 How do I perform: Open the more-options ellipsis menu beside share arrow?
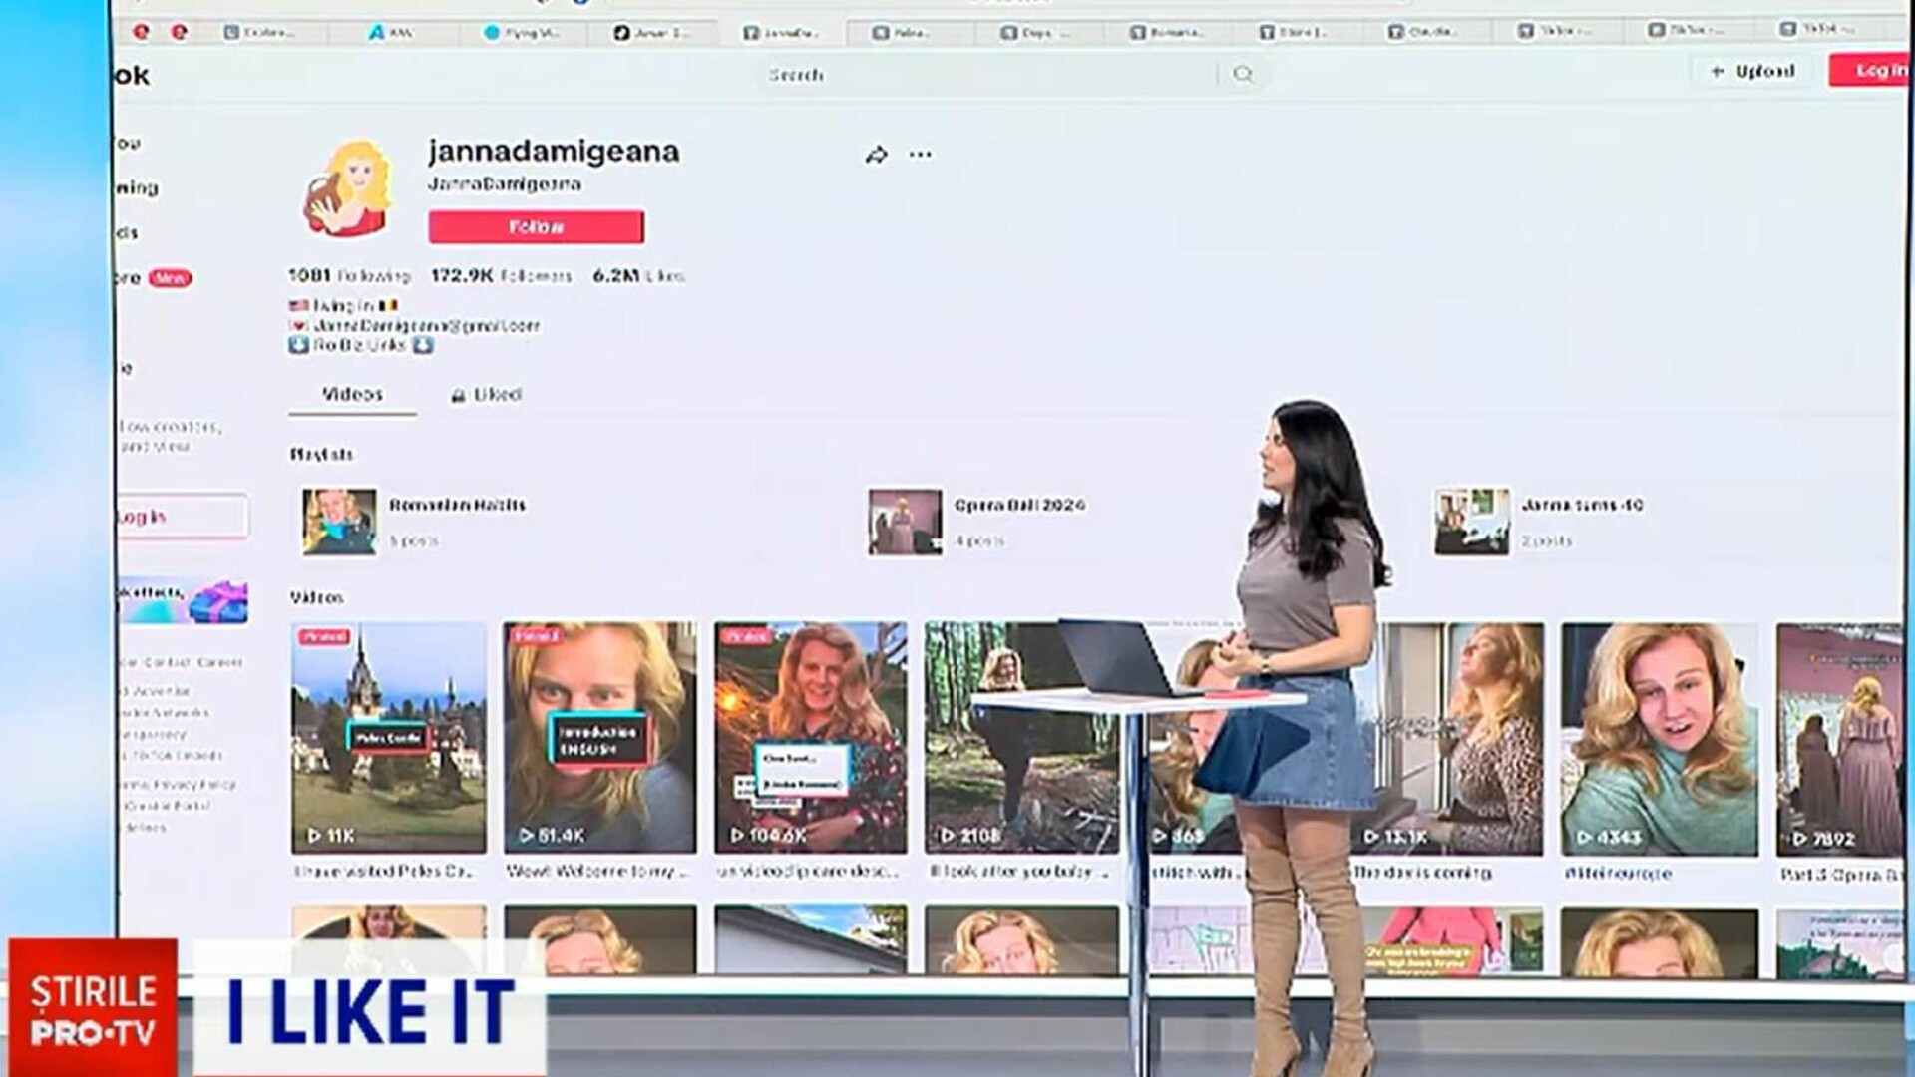(x=920, y=155)
